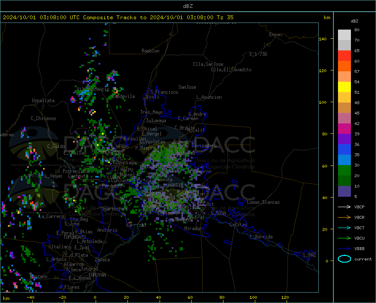This screenshot has width=376, height=303.
Task: Click the Manzano label near bottom
Action: point(38,276)
